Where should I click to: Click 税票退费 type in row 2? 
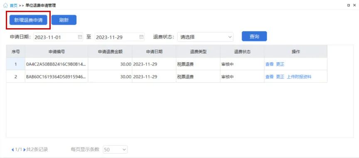tap(185, 77)
